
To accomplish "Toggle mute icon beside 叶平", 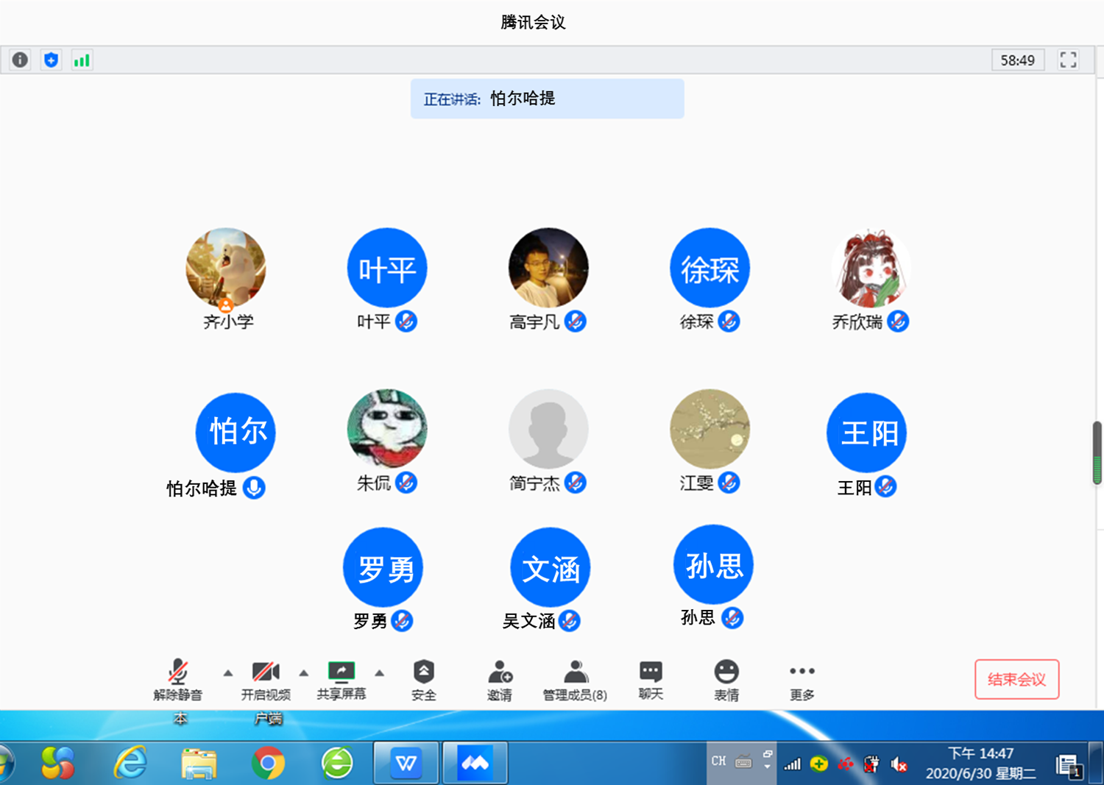I will (406, 322).
